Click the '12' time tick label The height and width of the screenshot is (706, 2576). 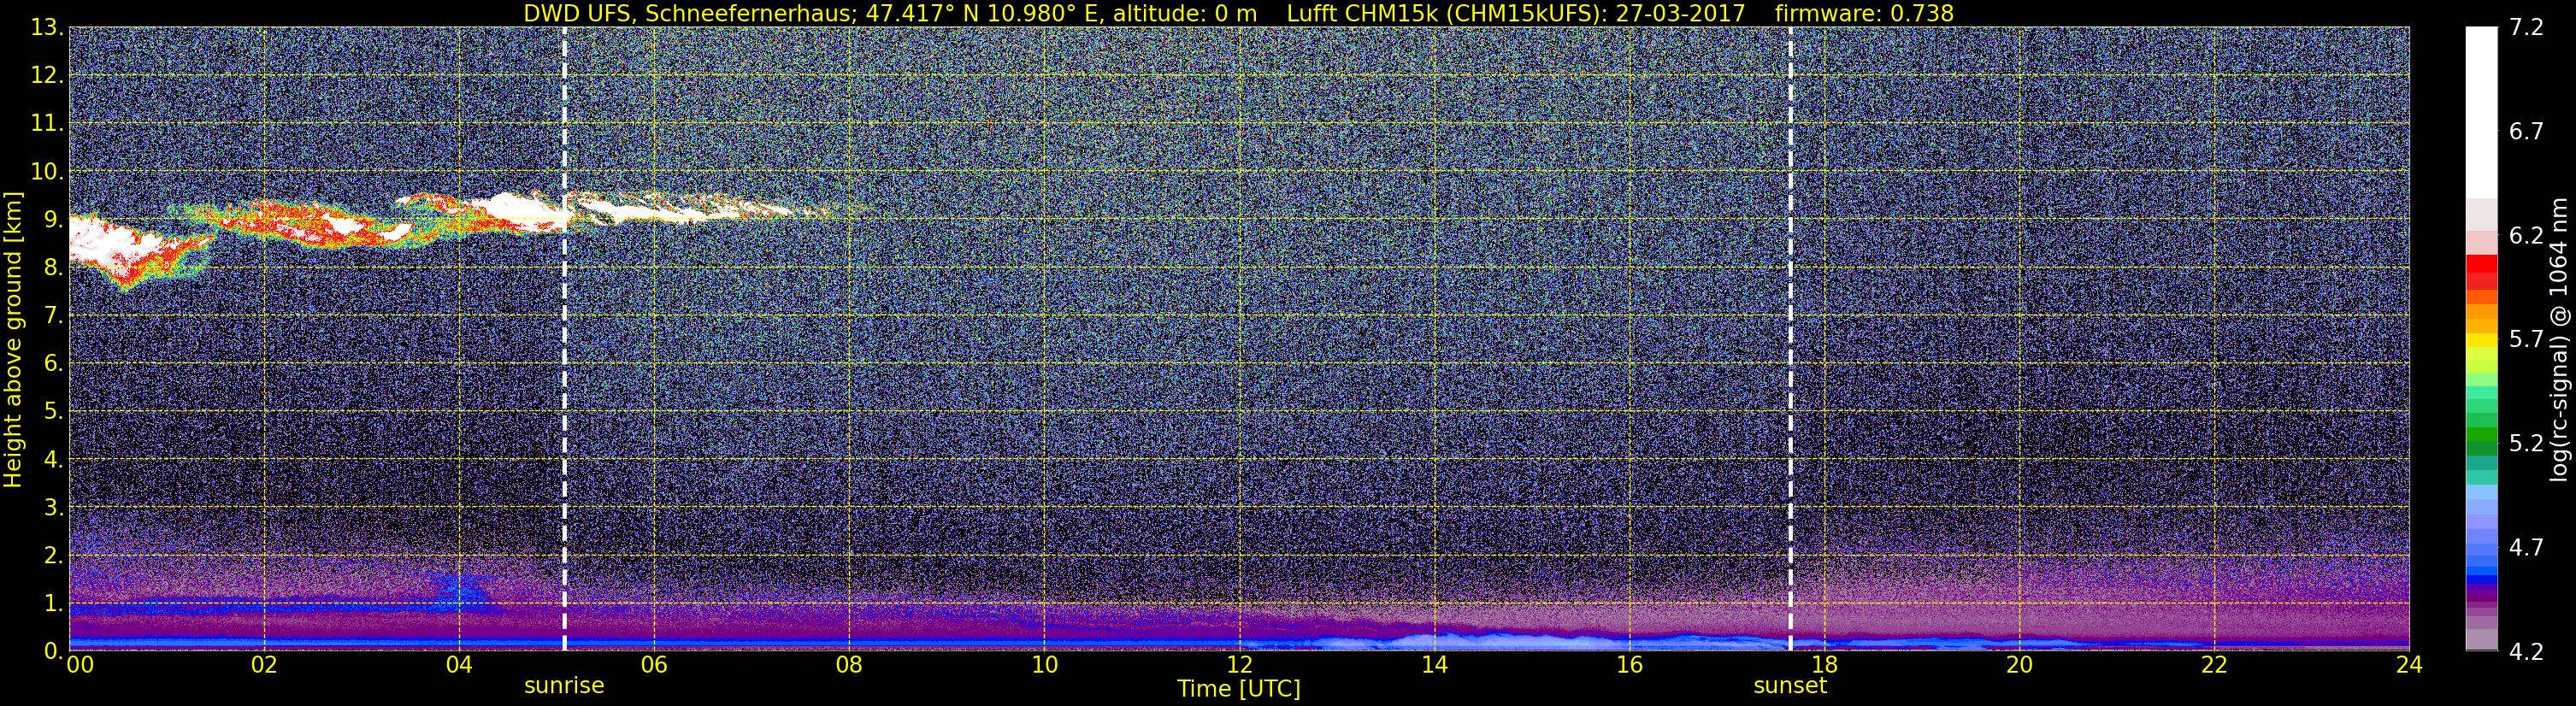tap(1239, 665)
